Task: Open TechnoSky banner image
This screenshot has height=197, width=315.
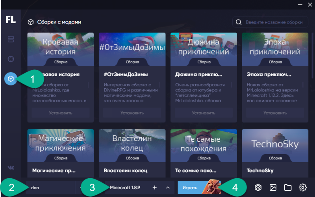Action: coord(275,146)
